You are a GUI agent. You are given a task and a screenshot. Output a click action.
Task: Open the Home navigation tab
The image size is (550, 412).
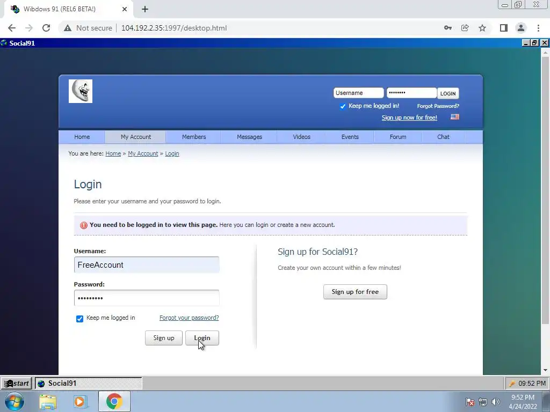(x=82, y=137)
